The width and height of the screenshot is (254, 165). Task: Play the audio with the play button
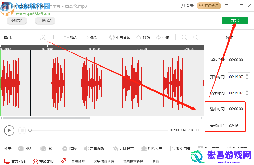pos(9,130)
